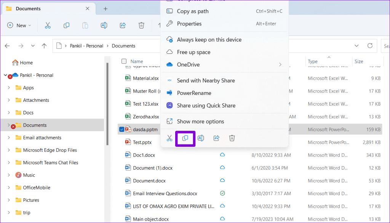Click the Refresh button near the address bar
This screenshot has width=390, height=223.
click(x=370, y=45)
